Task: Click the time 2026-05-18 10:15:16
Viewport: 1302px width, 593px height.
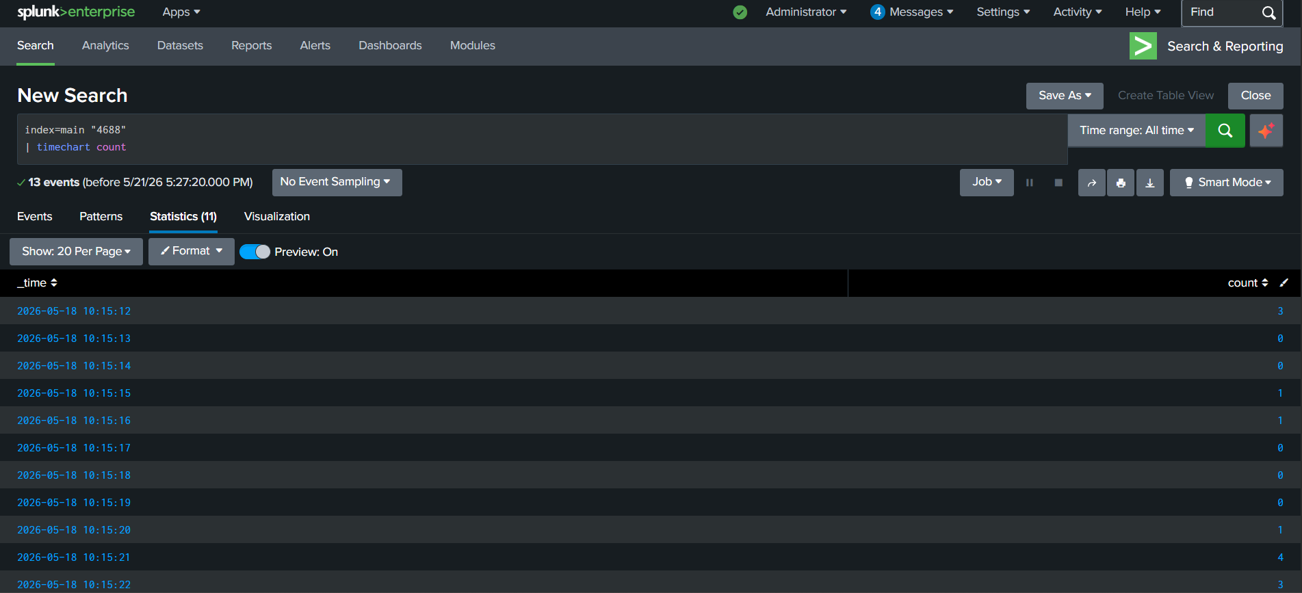Action: pyautogui.click(x=74, y=421)
